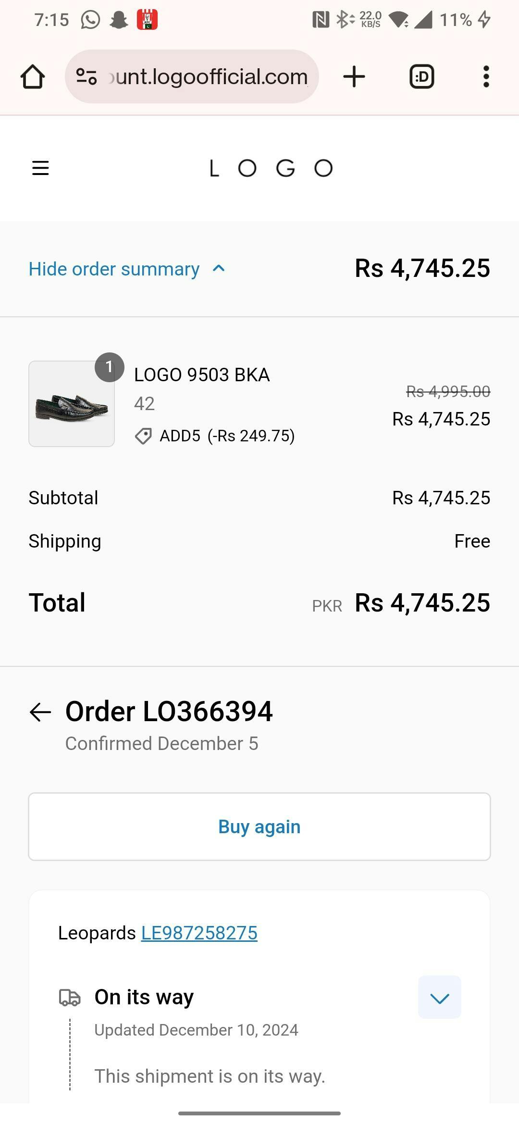Tap the Snapchat notification icon
The image size is (519, 1125).
(x=119, y=20)
